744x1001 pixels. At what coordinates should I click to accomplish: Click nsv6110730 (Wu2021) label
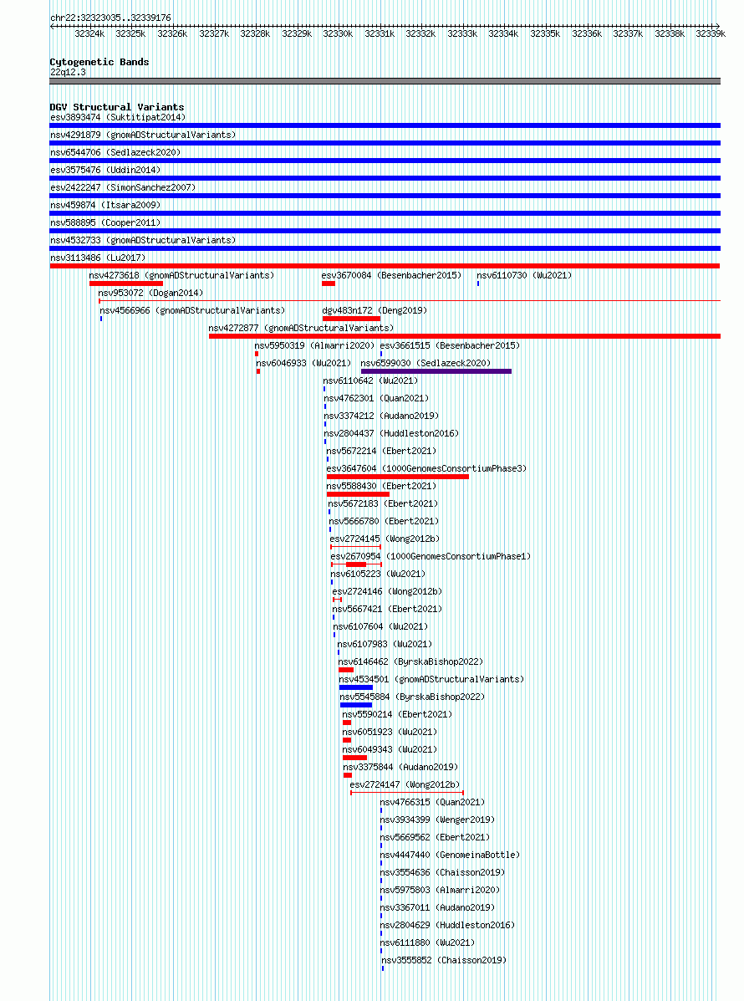click(524, 275)
